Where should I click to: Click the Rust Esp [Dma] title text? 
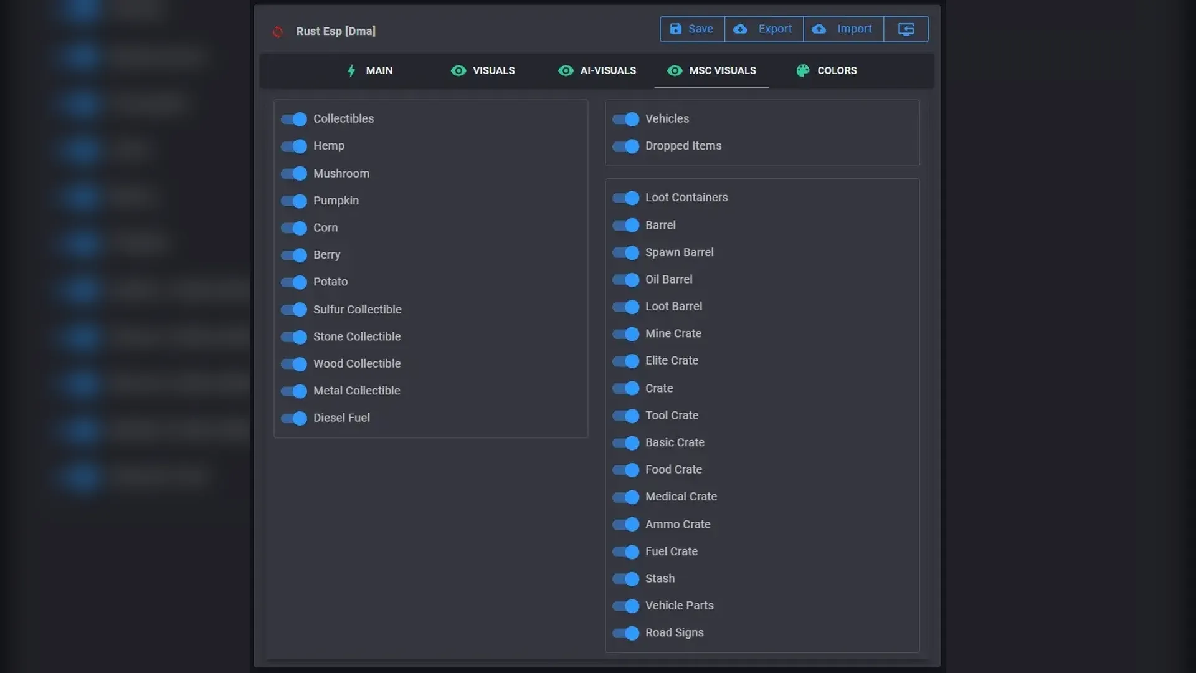click(335, 31)
